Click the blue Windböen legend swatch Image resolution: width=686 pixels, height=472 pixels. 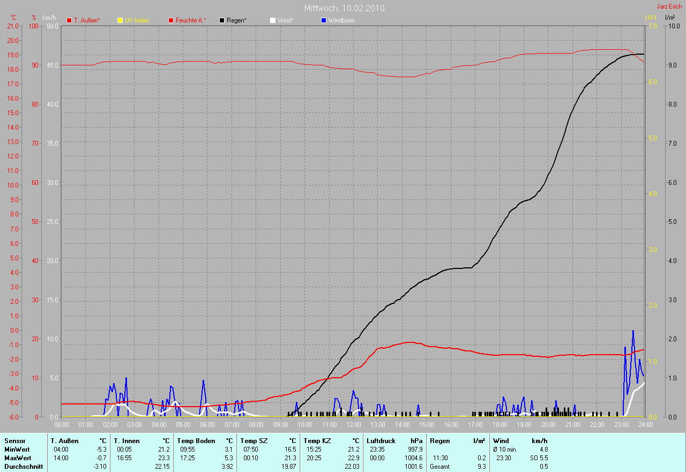324,20
